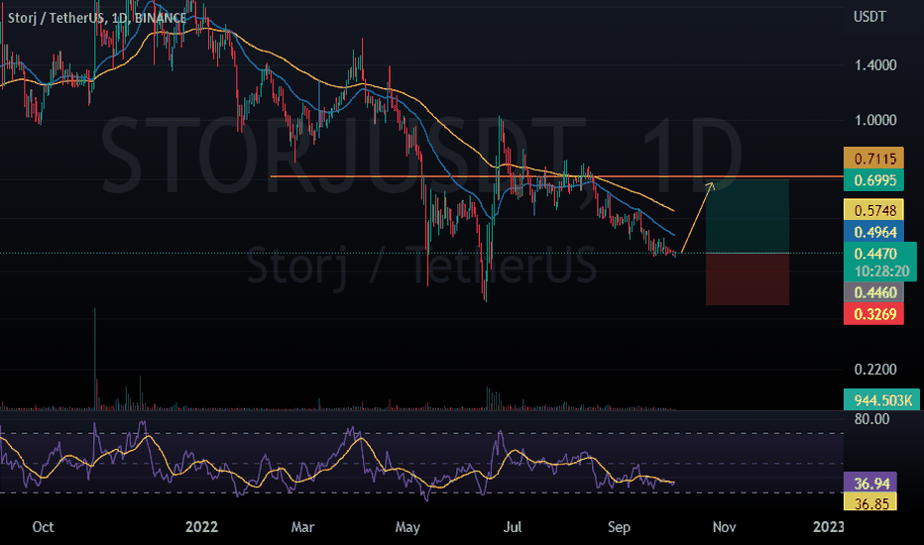Click the 1.4000 price axis tick
Image resolution: width=924 pixels, height=545 pixels.
pyautogui.click(x=875, y=64)
